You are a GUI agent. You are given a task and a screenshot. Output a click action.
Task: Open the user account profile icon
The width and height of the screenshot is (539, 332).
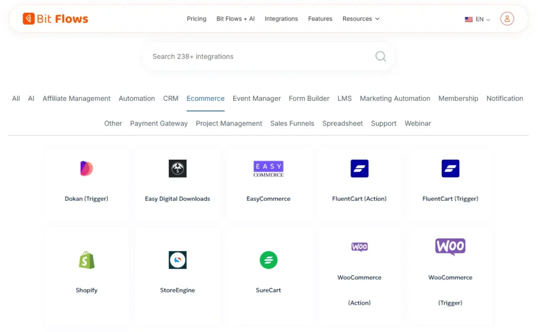pyautogui.click(x=507, y=18)
